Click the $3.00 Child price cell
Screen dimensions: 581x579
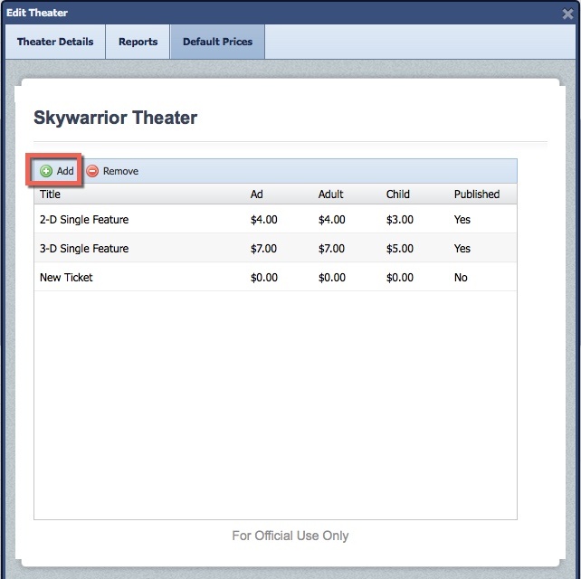click(400, 219)
